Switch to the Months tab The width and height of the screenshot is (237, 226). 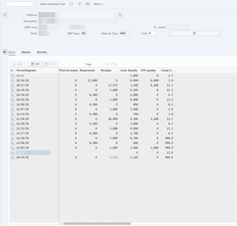[42, 52]
